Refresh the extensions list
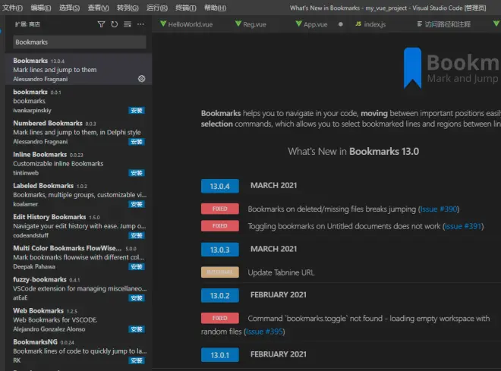 (114, 24)
